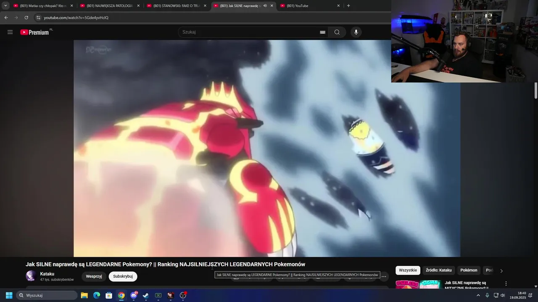Open the YouTube hamburger guide menu
Viewport: 538px width, 302px height.
point(10,32)
